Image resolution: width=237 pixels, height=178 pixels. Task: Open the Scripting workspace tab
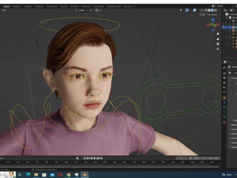pyautogui.click(x=127, y=6)
